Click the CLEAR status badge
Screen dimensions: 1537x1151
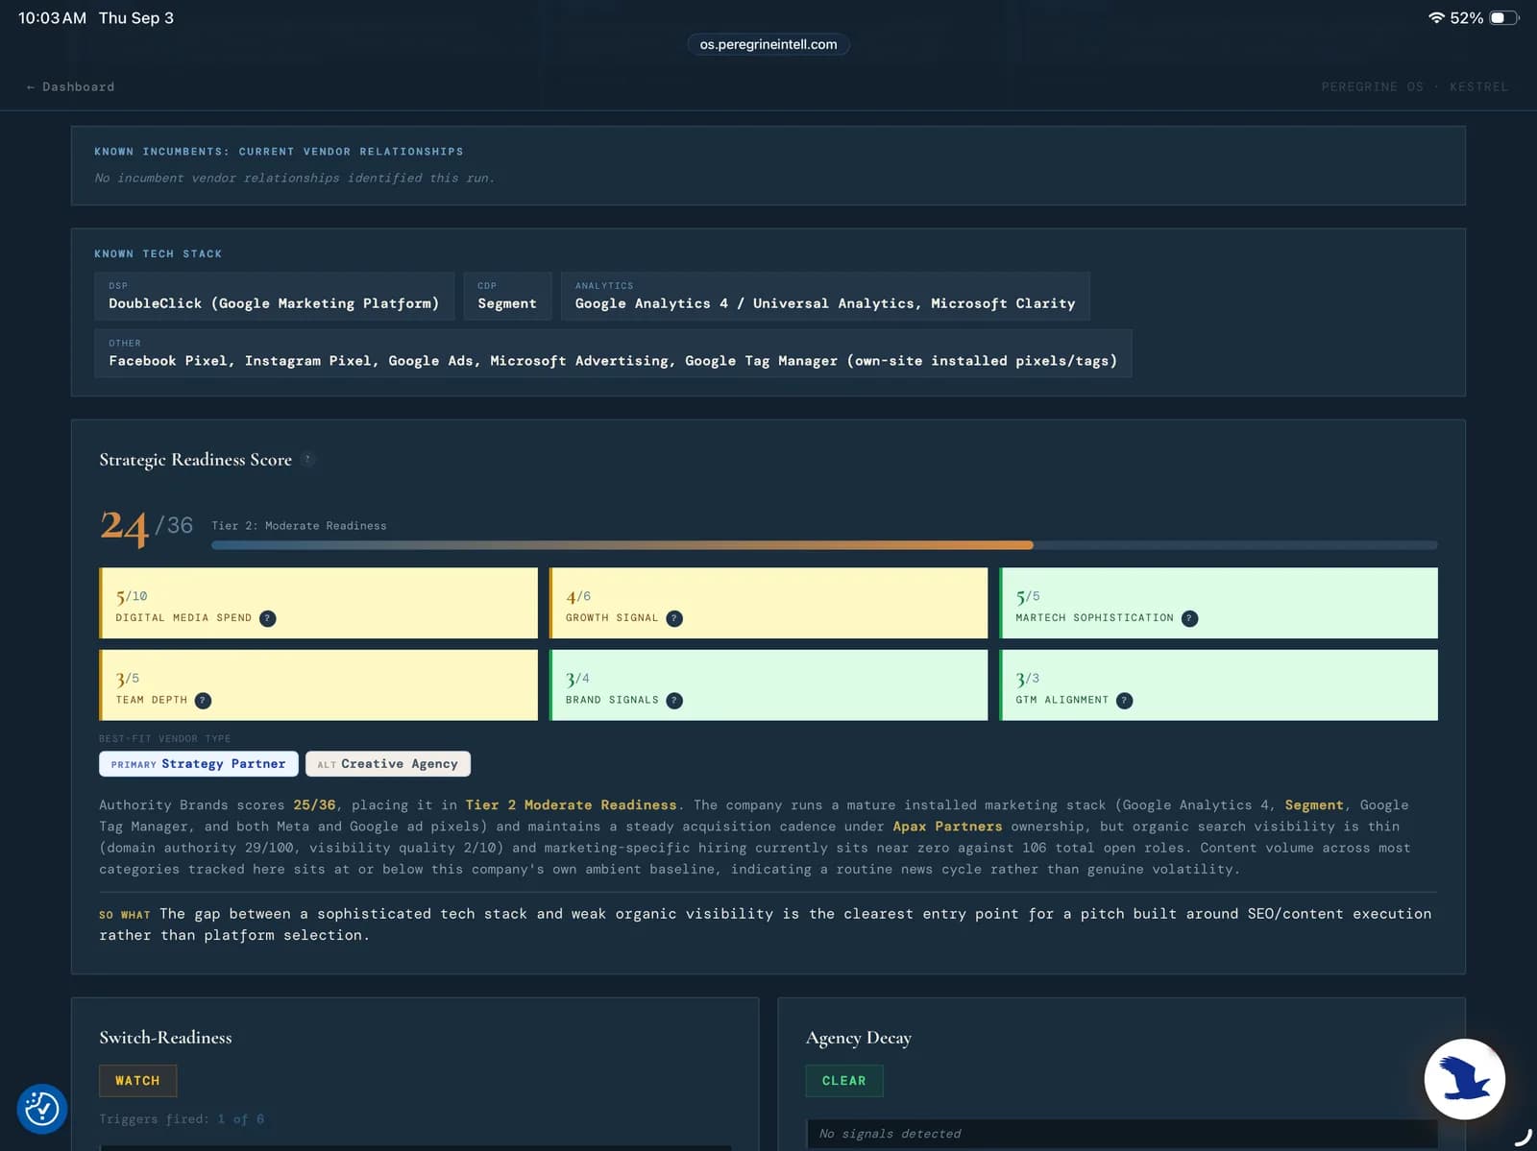click(844, 1081)
